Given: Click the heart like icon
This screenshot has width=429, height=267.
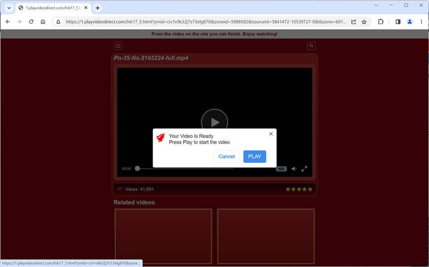Looking at the screenshot, I should pos(119,189).
